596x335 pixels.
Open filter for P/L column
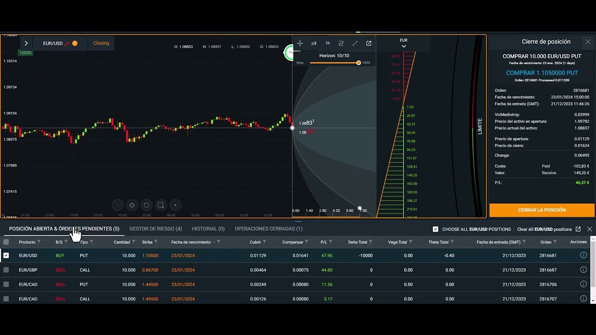(x=331, y=242)
